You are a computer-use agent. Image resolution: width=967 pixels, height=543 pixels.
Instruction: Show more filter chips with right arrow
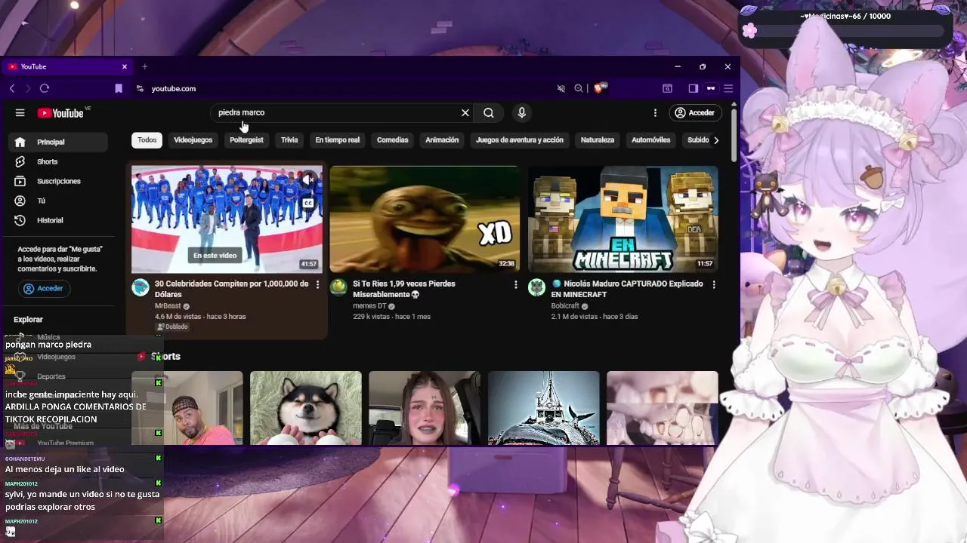716,140
